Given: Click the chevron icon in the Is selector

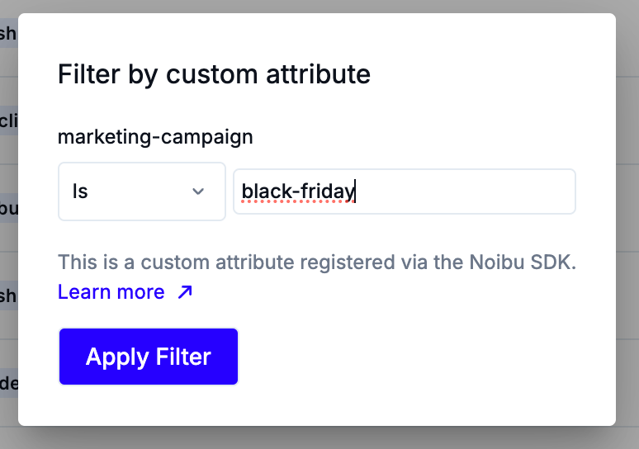Looking at the screenshot, I should click(198, 191).
